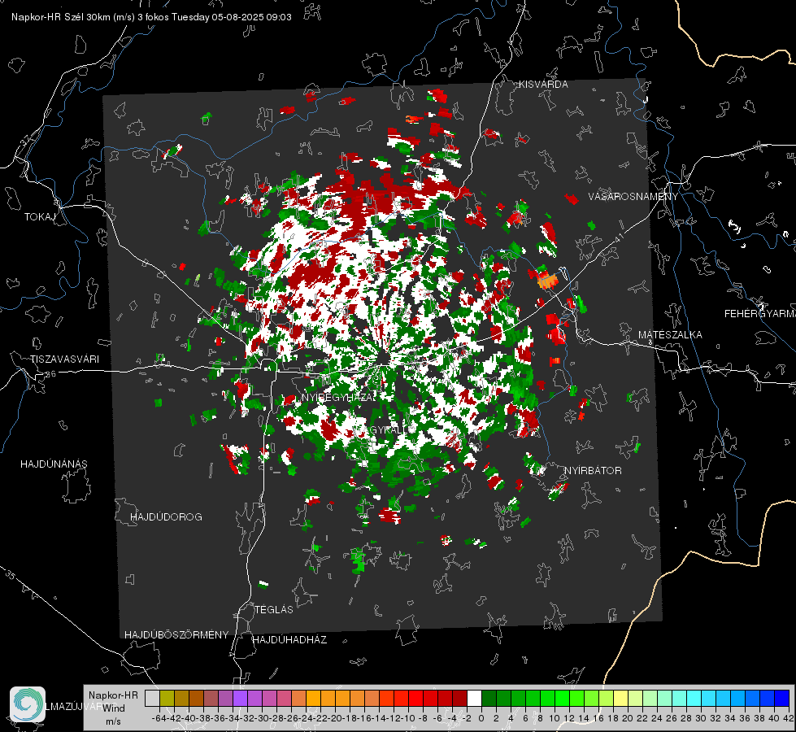Click the Wind label in the legend
This screenshot has width=796, height=732.
(114, 708)
